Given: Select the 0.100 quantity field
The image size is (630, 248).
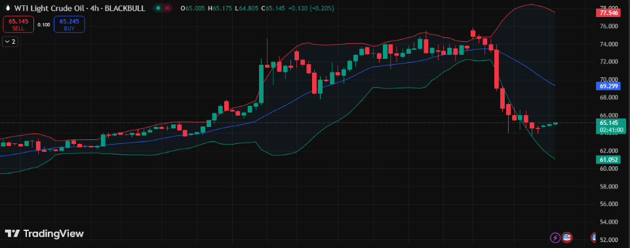Looking at the screenshot, I should tap(44, 24).
